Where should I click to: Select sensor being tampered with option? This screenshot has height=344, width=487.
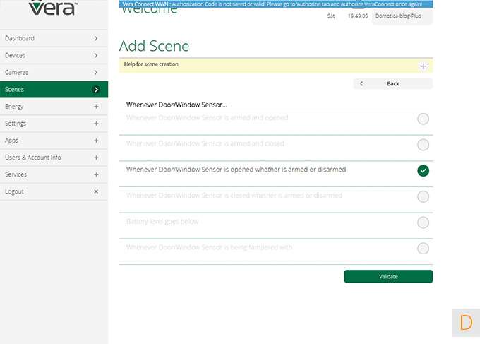tap(423, 248)
